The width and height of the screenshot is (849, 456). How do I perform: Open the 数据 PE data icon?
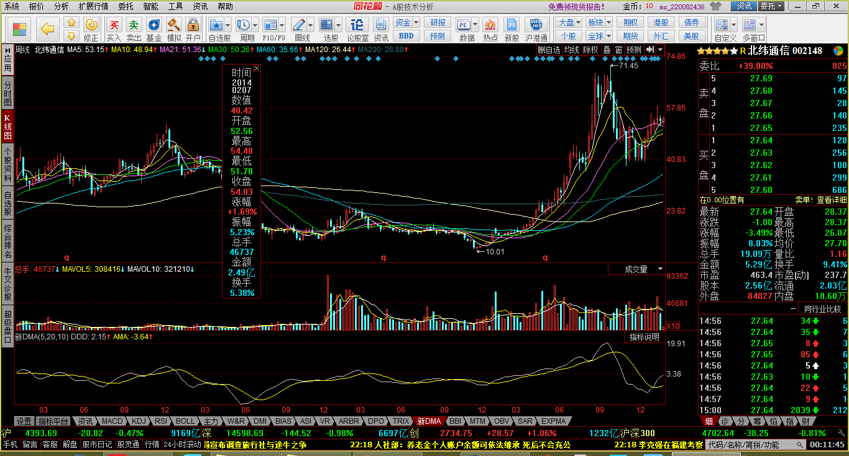click(x=464, y=25)
